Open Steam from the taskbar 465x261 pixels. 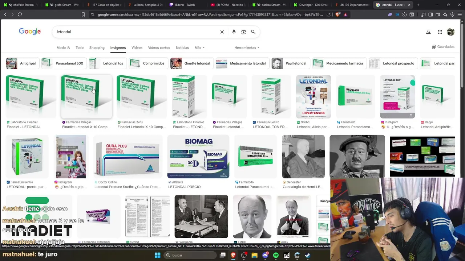click(x=307, y=255)
